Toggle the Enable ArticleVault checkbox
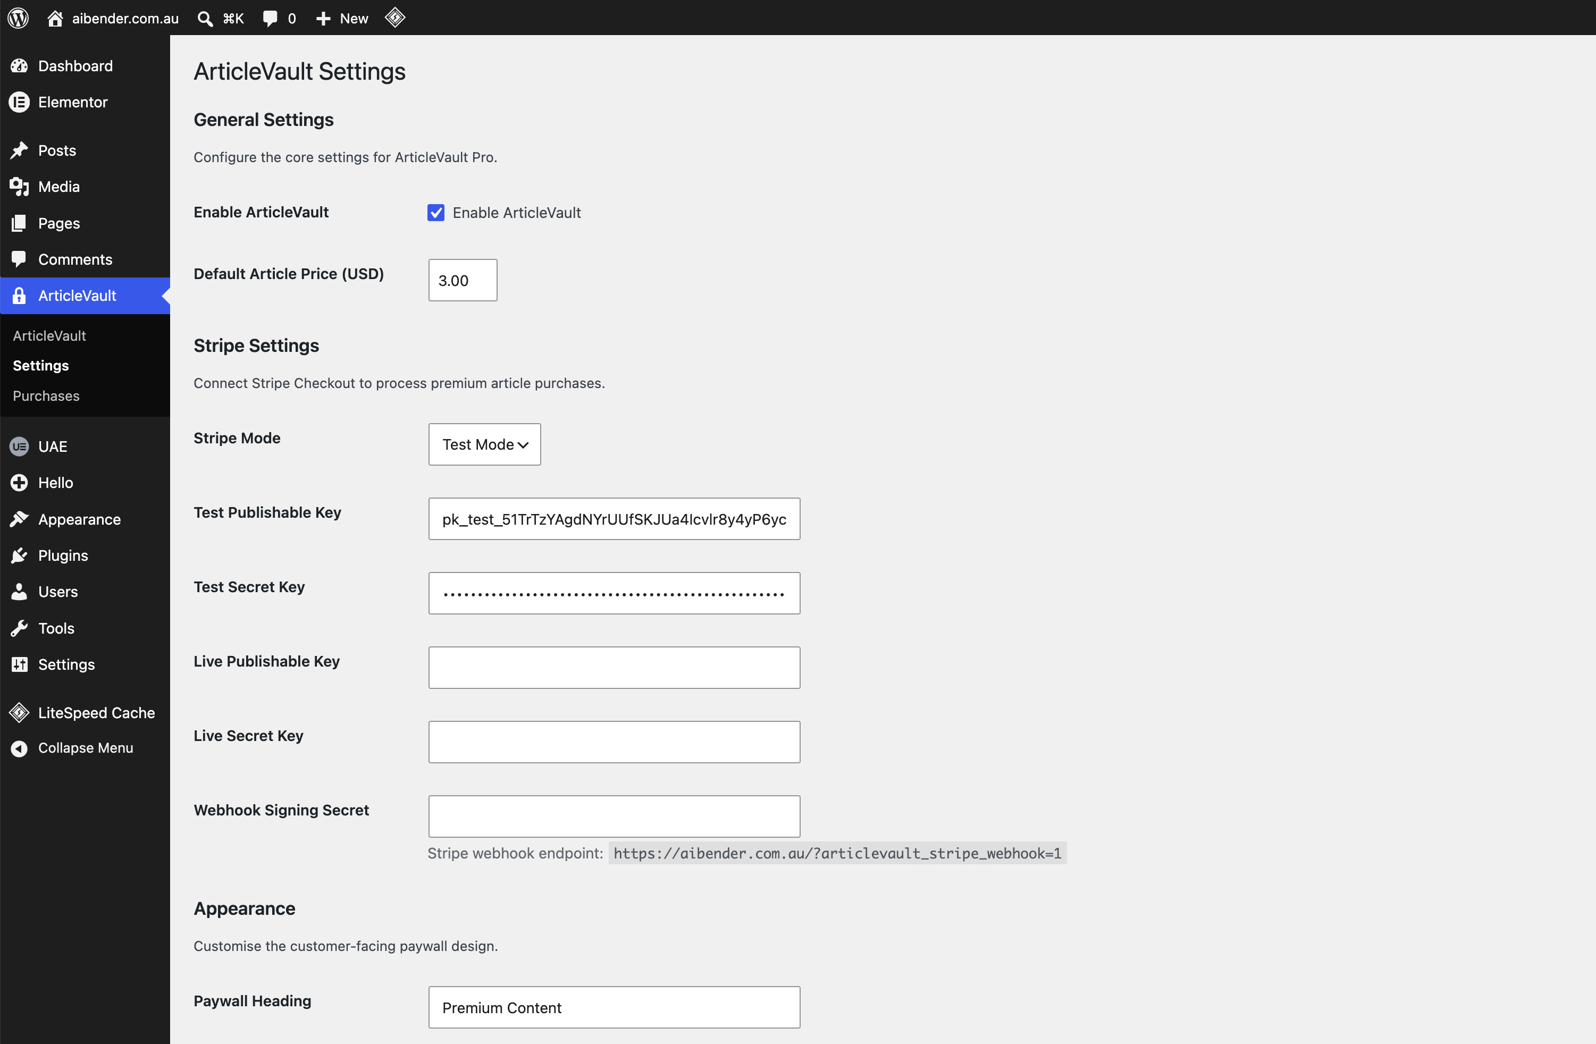Image resolution: width=1596 pixels, height=1044 pixels. click(x=436, y=213)
